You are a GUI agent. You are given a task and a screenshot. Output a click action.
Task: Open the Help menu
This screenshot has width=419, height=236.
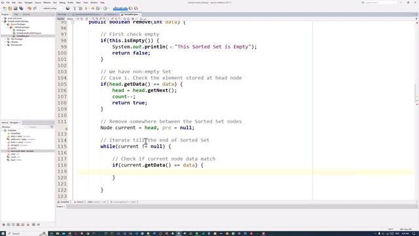coord(102,3)
